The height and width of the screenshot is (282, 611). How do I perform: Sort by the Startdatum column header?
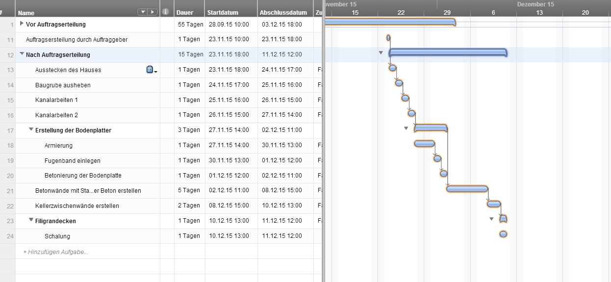pyautogui.click(x=223, y=13)
